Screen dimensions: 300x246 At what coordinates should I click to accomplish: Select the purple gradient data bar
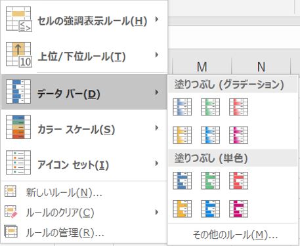click(x=238, y=135)
